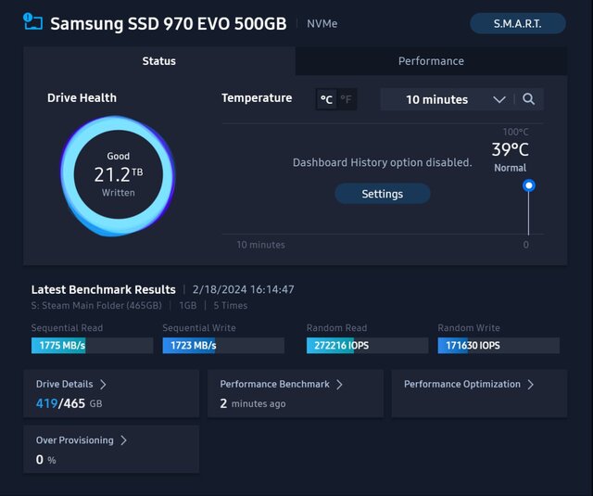
Task: Click the Sequential Write result bar
Action: click(222, 346)
